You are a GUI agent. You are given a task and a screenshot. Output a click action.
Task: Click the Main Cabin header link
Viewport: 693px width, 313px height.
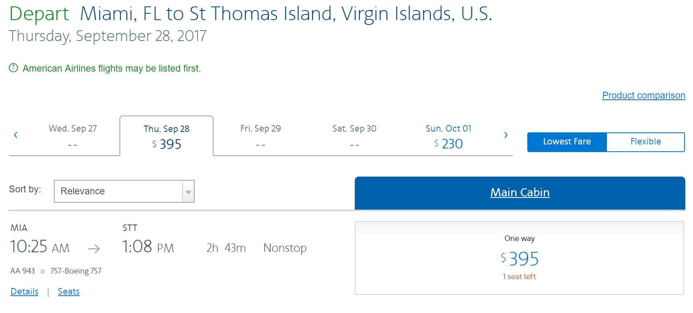(x=520, y=192)
